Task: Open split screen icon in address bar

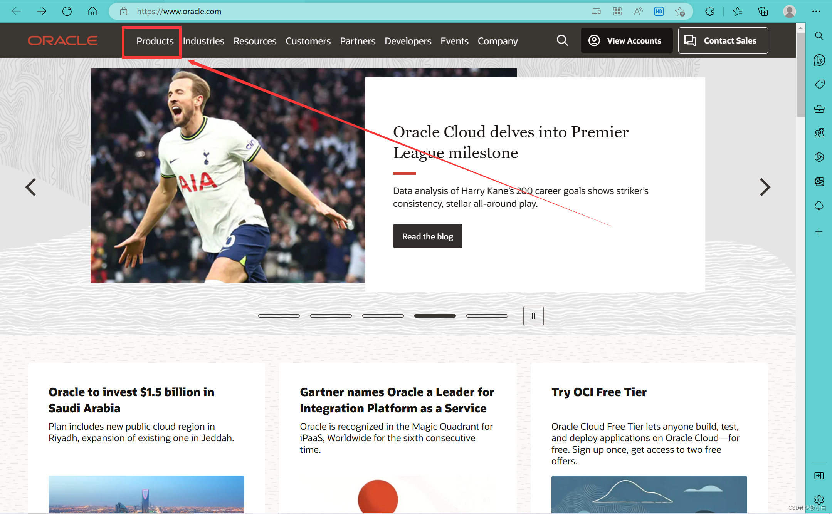Action: click(596, 11)
